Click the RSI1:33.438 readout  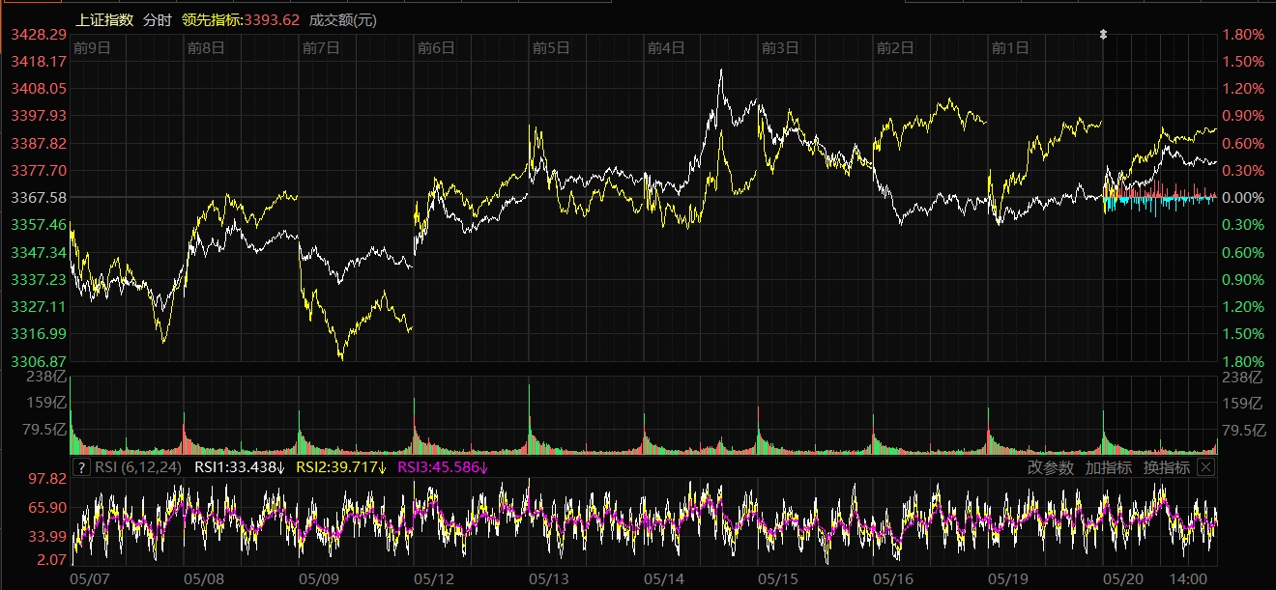coord(240,467)
